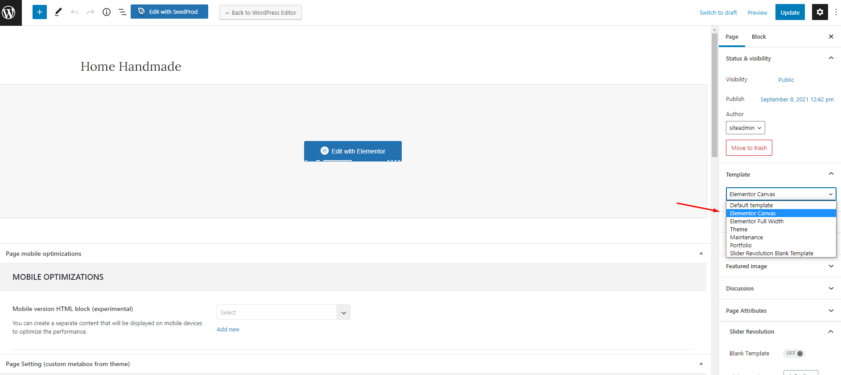This screenshot has height=375, width=841.
Task: Click Edit with SeedProd button
Action: (169, 12)
